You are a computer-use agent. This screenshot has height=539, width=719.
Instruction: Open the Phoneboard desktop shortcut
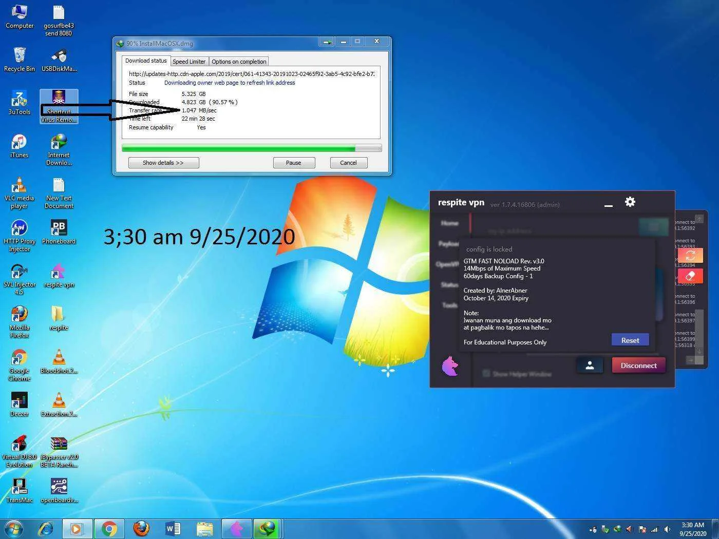click(x=59, y=232)
